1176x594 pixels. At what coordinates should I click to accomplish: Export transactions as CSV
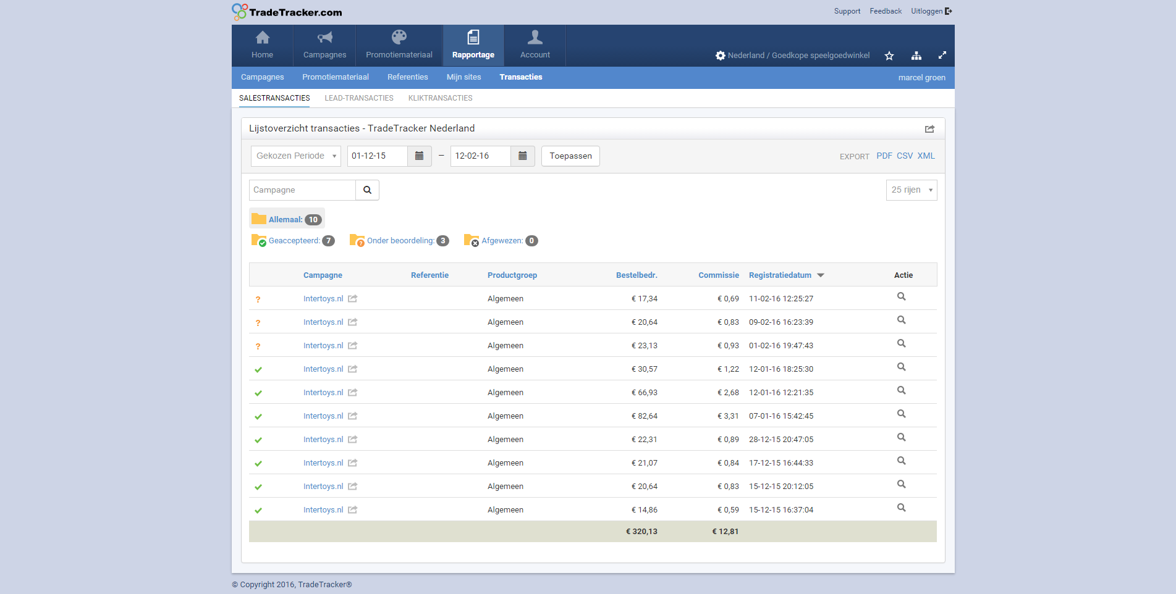[x=905, y=156]
